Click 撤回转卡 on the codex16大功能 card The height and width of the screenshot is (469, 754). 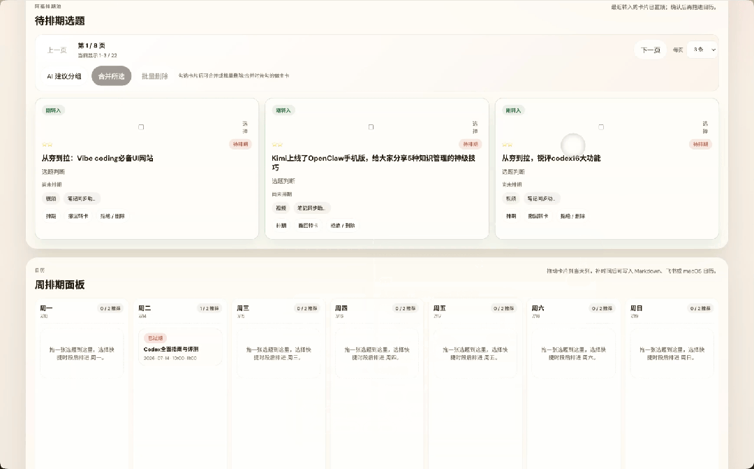(x=538, y=216)
